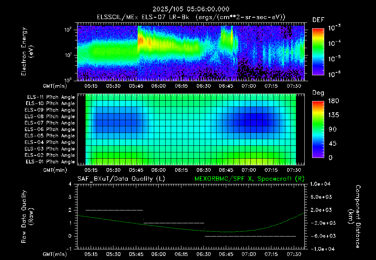The width and height of the screenshot is (376, 260).
Task: Click the Raw Data Quality (Raw) axis label
Action: pos(27,217)
